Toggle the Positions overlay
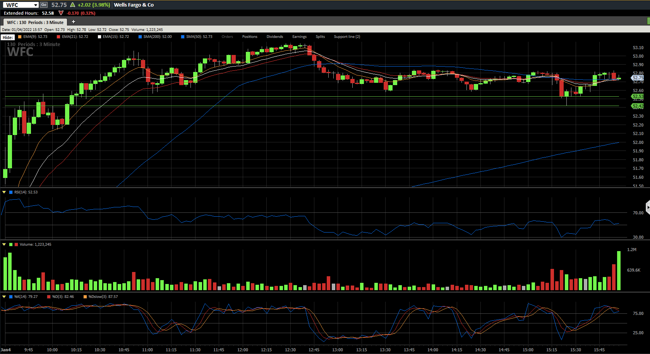 coord(250,37)
